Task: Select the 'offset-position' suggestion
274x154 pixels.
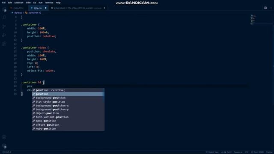Action: [x=68, y=124]
